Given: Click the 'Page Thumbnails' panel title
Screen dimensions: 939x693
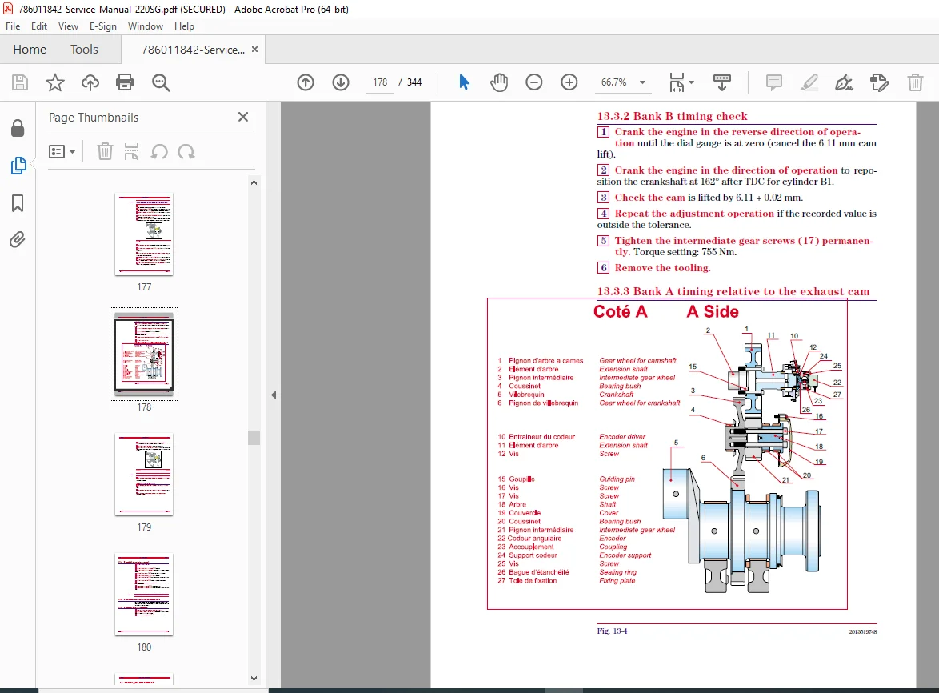Looking at the screenshot, I should tap(94, 118).
